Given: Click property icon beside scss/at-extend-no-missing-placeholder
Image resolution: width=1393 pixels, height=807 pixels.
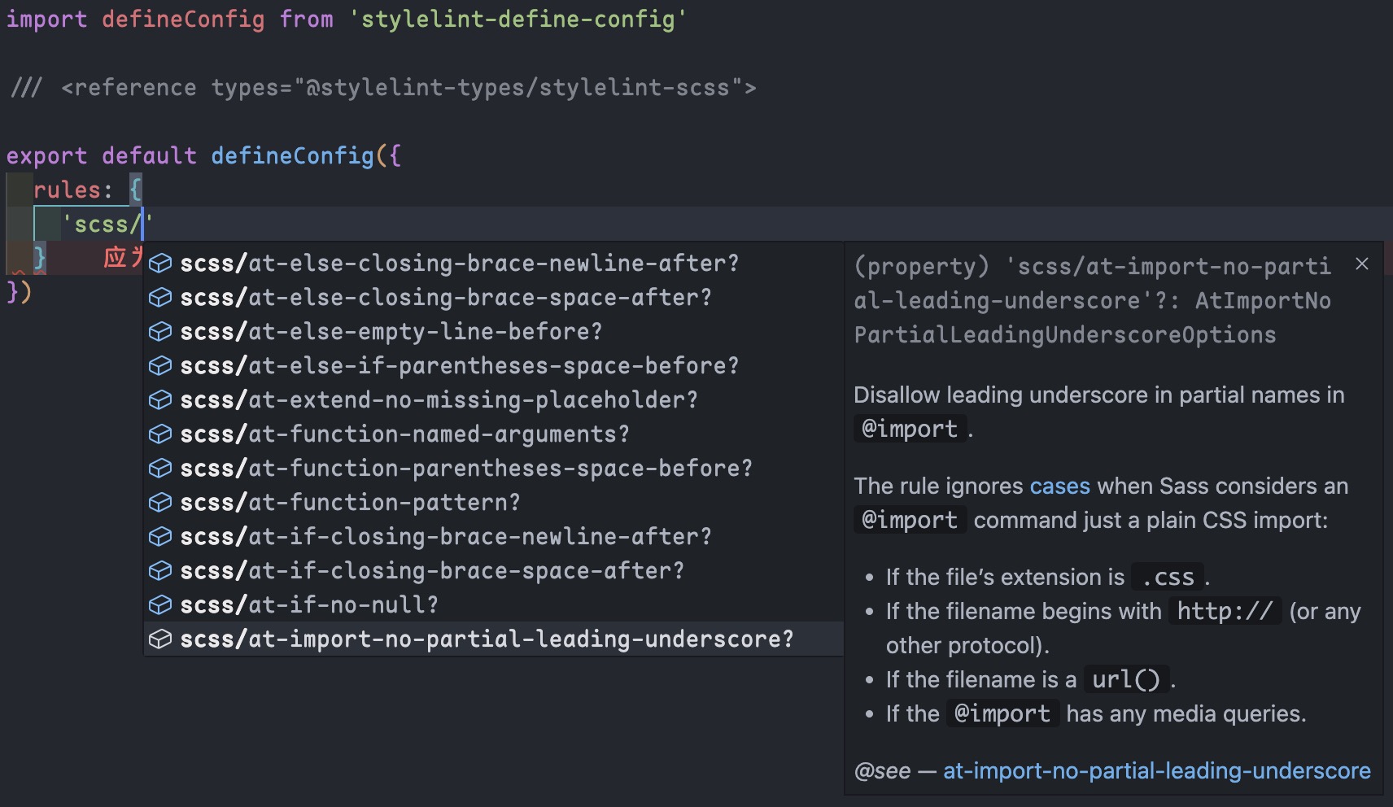Looking at the screenshot, I should [160, 399].
